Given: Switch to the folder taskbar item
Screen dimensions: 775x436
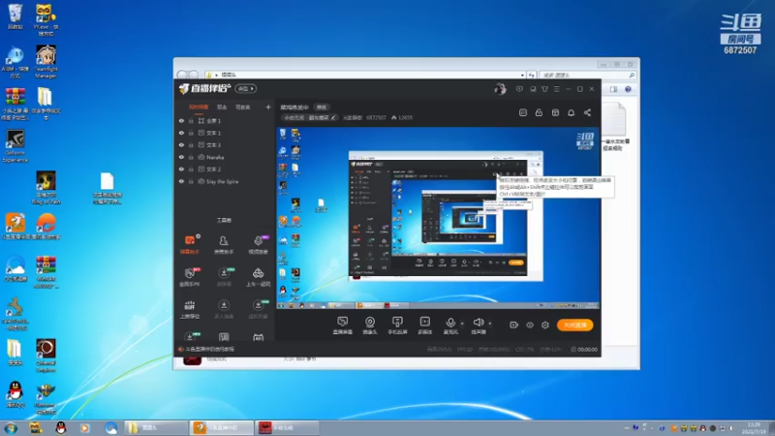Looking at the screenshot, I should click(x=156, y=427).
